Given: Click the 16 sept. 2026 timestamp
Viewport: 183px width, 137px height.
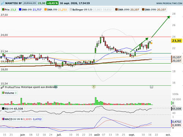Looking at the screenshot, I should point(75,3).
